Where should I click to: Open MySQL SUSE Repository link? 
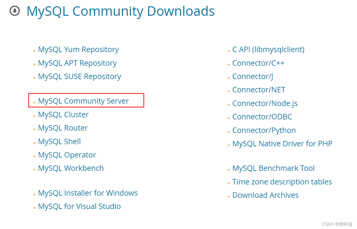79,77
